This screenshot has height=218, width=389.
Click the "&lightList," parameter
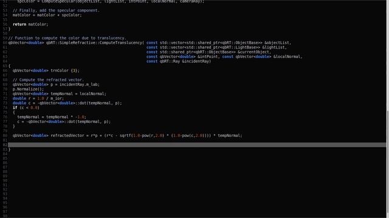[274, 47]
